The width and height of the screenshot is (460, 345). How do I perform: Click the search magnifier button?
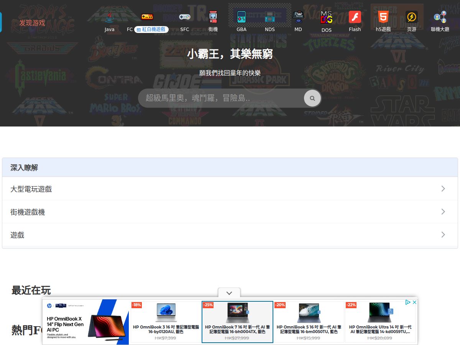312,98
